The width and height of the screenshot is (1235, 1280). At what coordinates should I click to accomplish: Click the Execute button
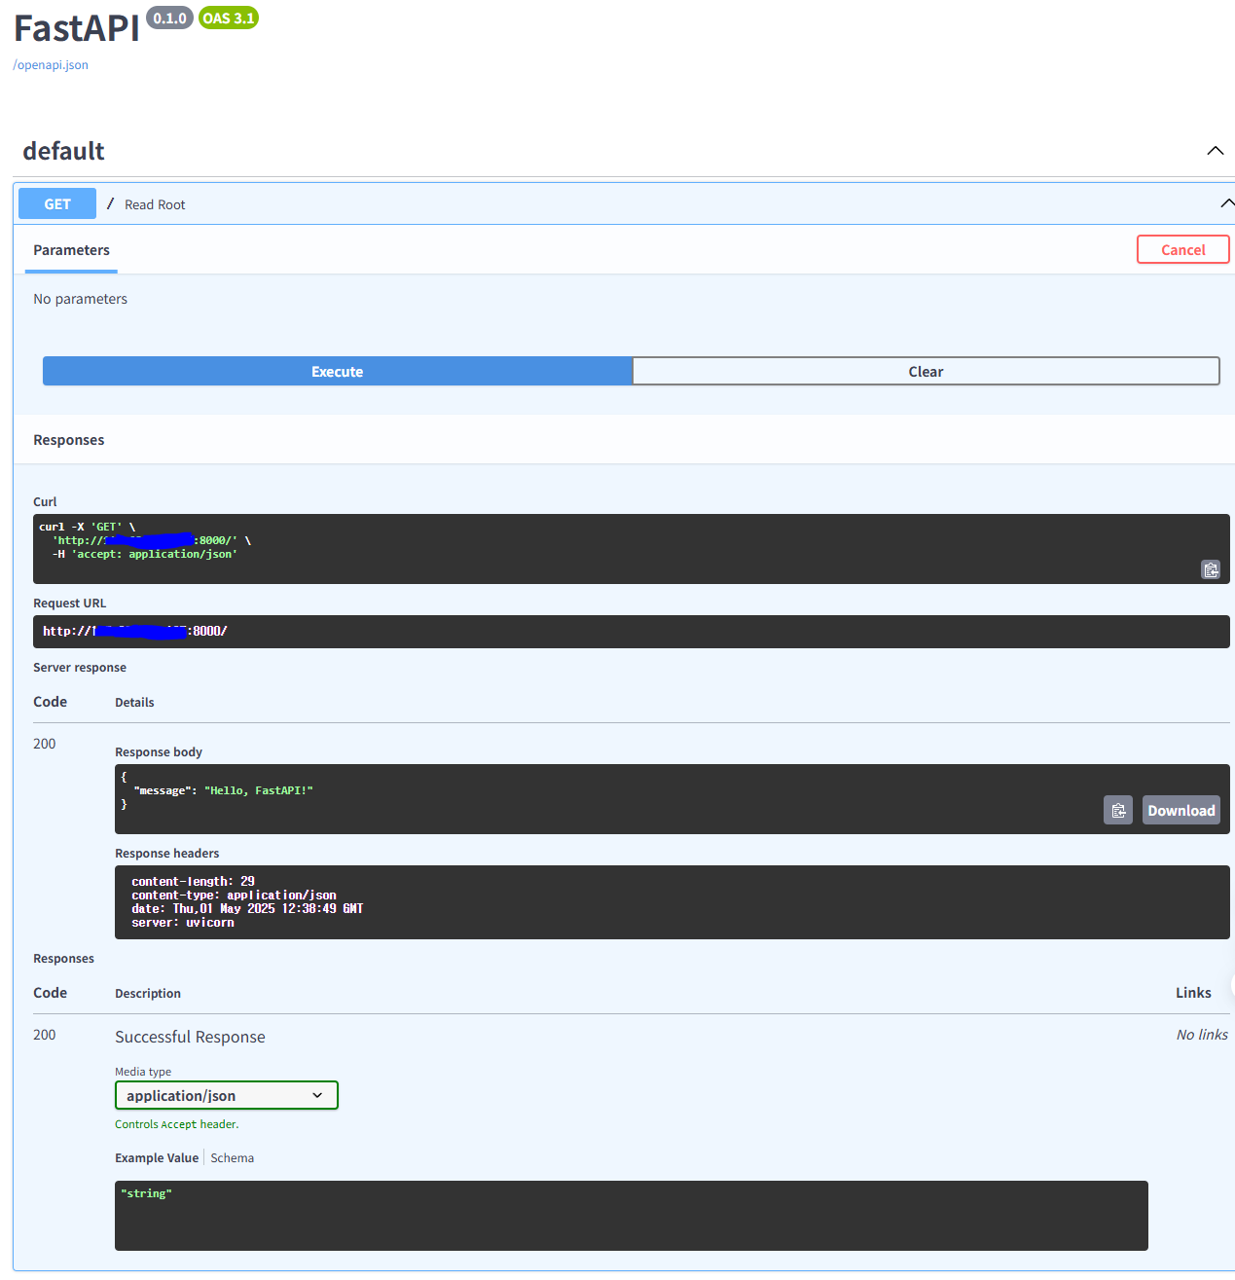pos(338,371)
